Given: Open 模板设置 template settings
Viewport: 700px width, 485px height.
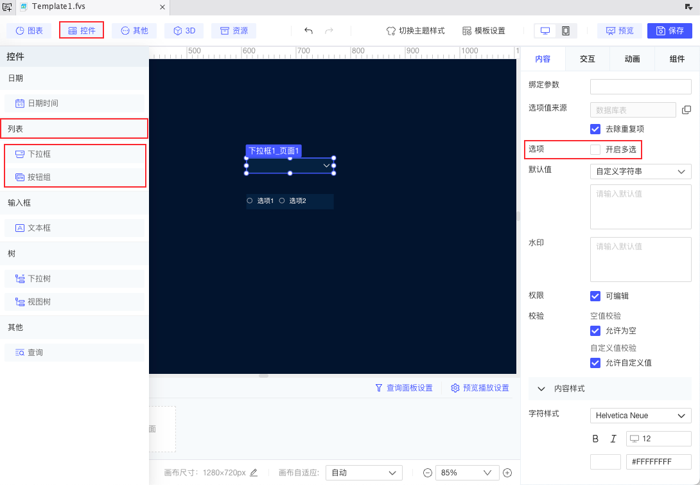Looking at the screenshot, I should [484, 30].
